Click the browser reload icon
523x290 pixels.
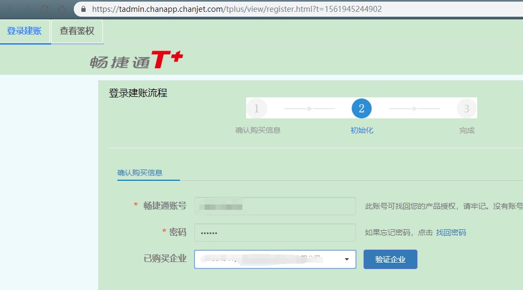click(45, 9)
